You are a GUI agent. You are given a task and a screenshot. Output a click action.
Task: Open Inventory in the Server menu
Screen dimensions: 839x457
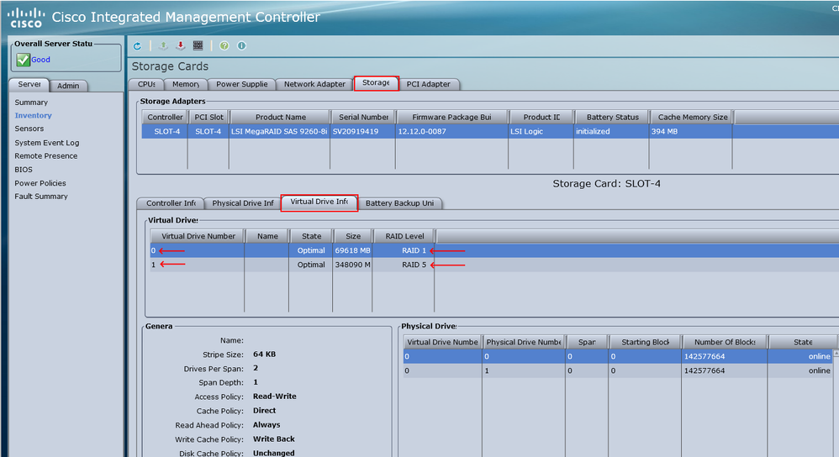click(33, 115)
